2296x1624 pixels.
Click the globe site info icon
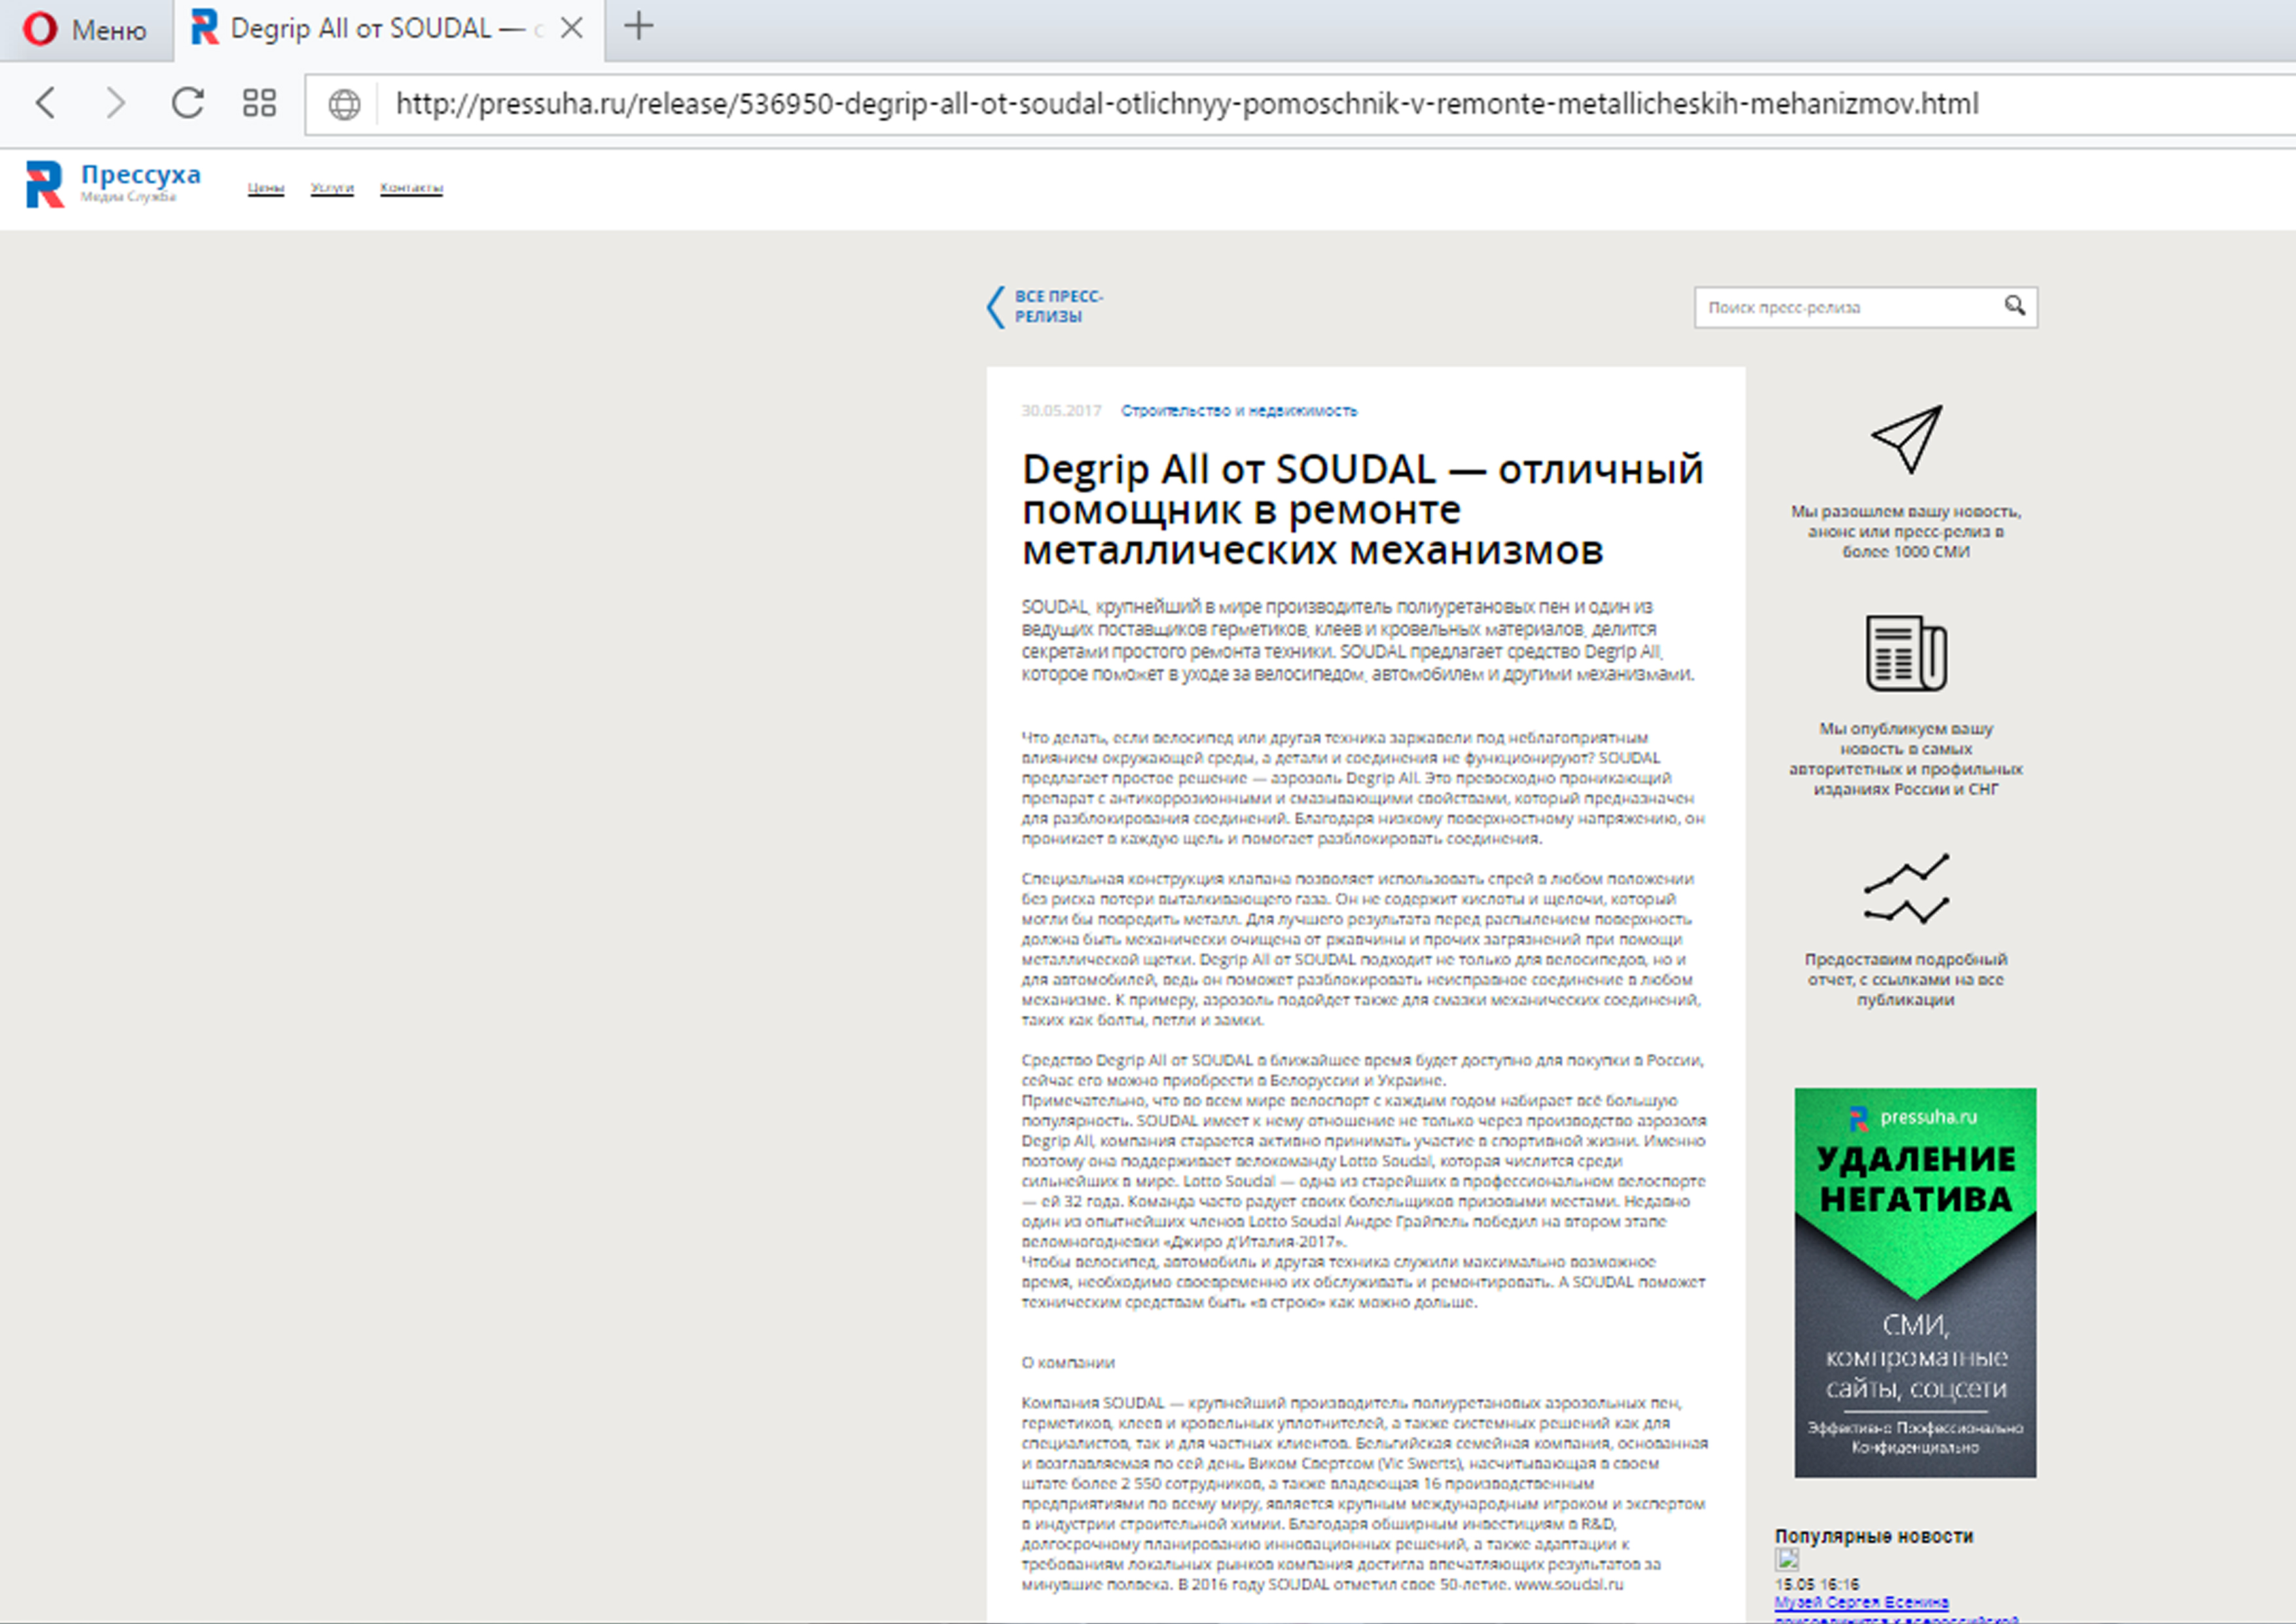coord(344,104)
